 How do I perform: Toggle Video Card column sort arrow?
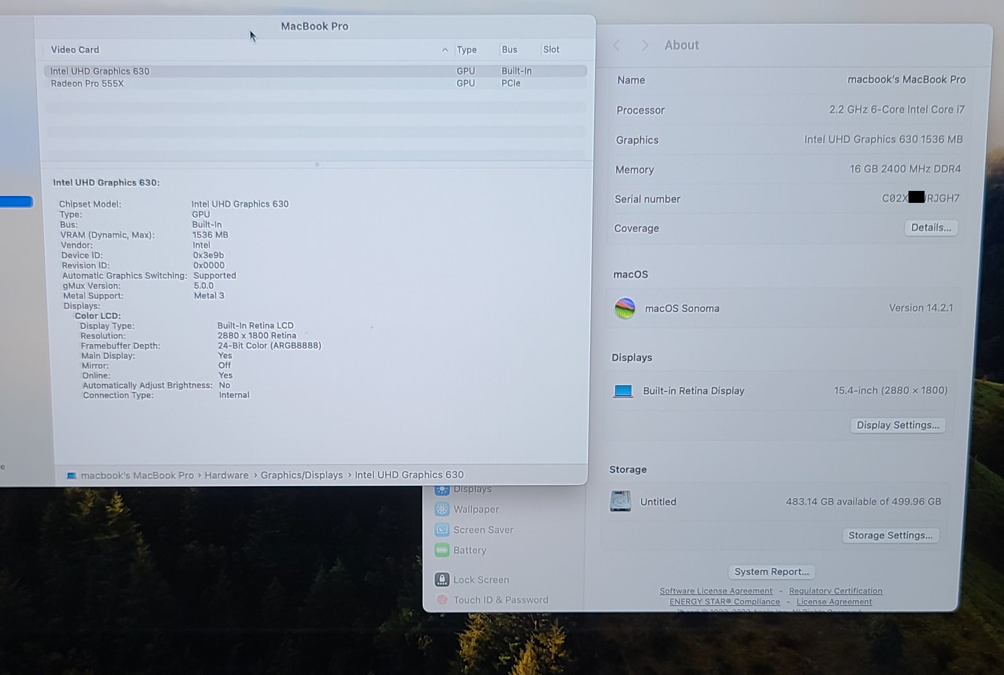click(x=445, y=50)
